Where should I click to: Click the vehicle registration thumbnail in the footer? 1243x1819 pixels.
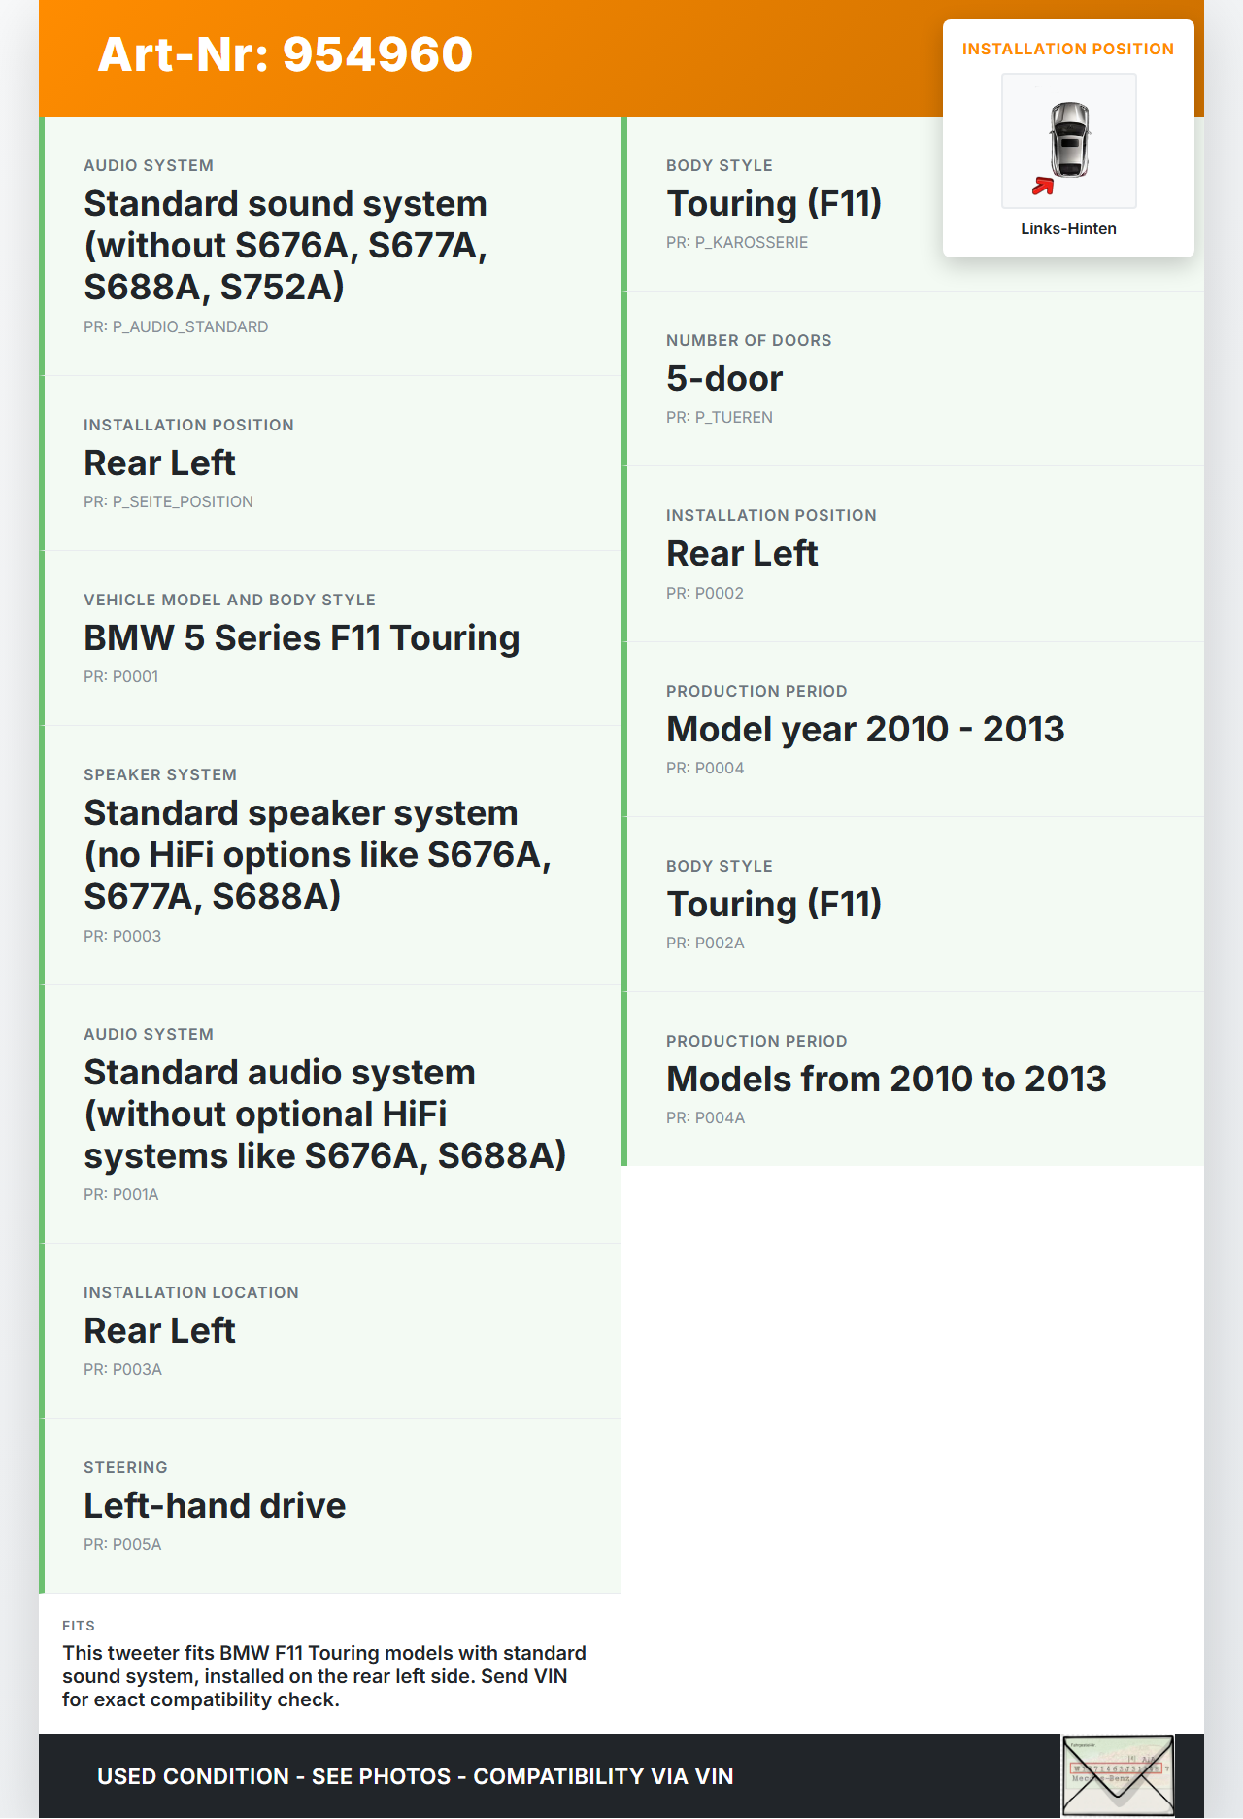click(x=1117, y=1775)
